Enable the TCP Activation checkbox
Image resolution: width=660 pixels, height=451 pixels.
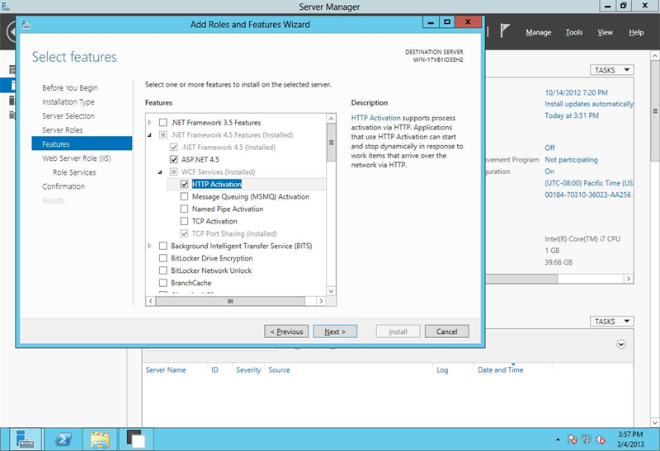pyautogui.click(x=184, y=221)
